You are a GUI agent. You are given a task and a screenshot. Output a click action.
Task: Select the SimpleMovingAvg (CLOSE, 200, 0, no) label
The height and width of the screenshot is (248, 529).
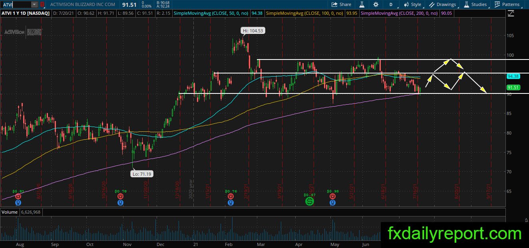[x=400, y=14]
